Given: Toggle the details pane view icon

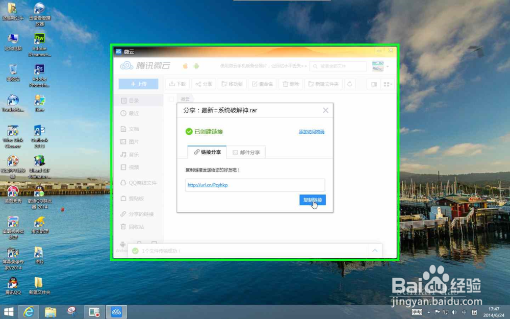Looking at the screenshot, I should point(374,84).
